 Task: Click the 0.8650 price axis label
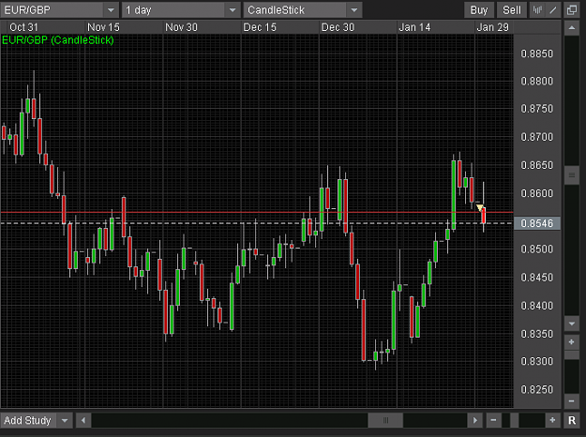click(x=536, y=165)
